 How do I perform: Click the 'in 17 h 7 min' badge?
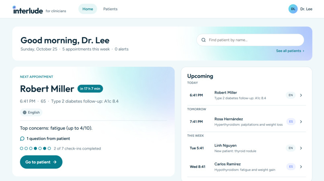90,88
